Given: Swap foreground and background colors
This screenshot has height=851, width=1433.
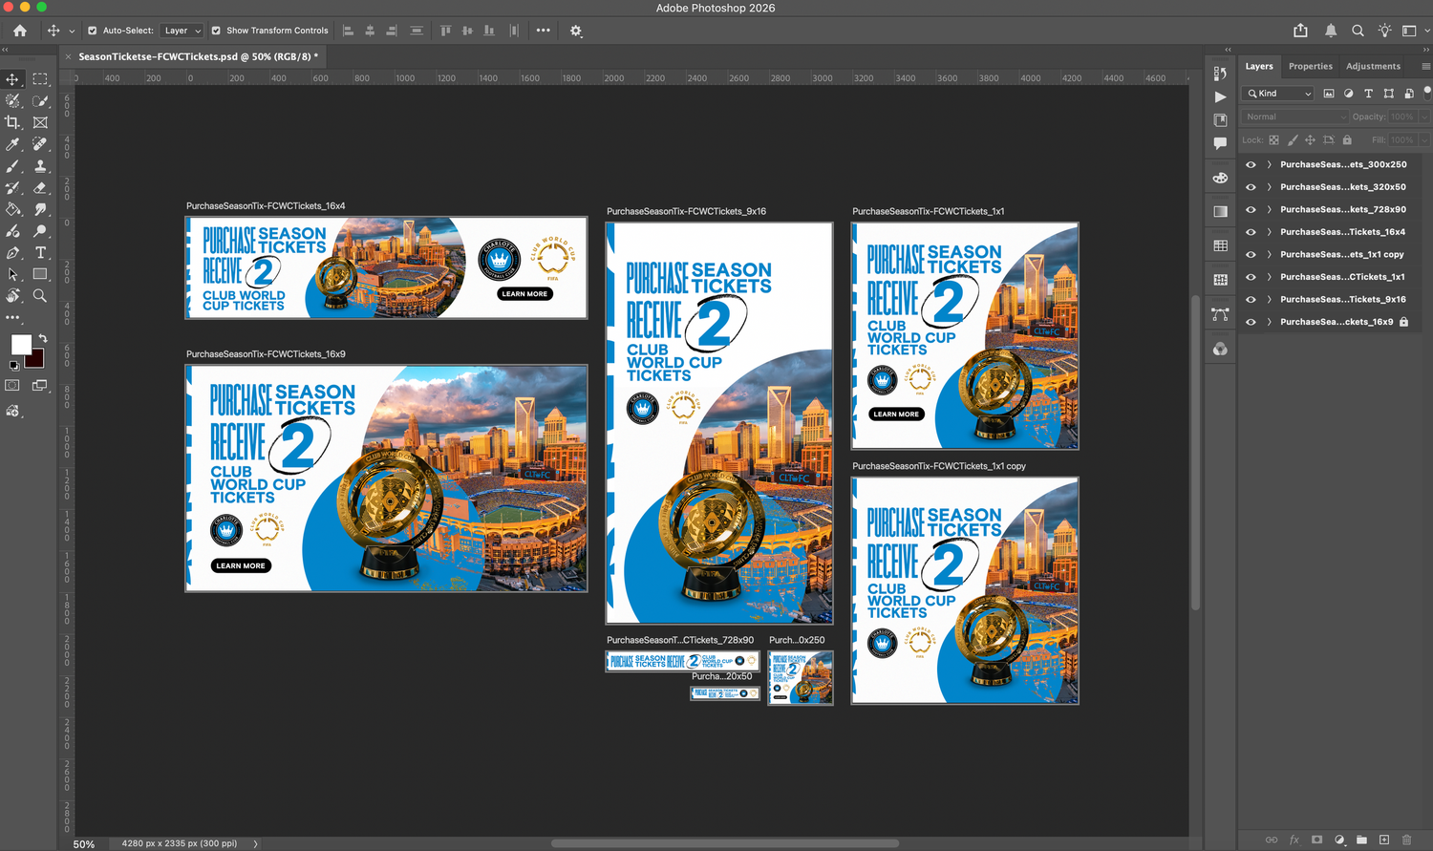Looking at the screenshot, I should pos(42,338).
